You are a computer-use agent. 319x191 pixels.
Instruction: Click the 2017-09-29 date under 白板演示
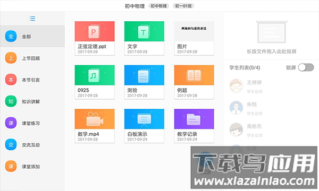[137, 140]
